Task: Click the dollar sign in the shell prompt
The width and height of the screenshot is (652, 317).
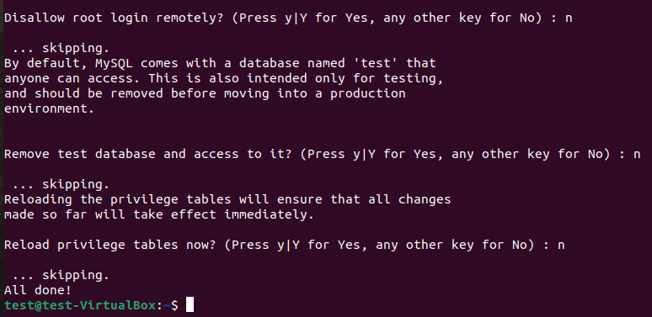Action: click(174, 305)
